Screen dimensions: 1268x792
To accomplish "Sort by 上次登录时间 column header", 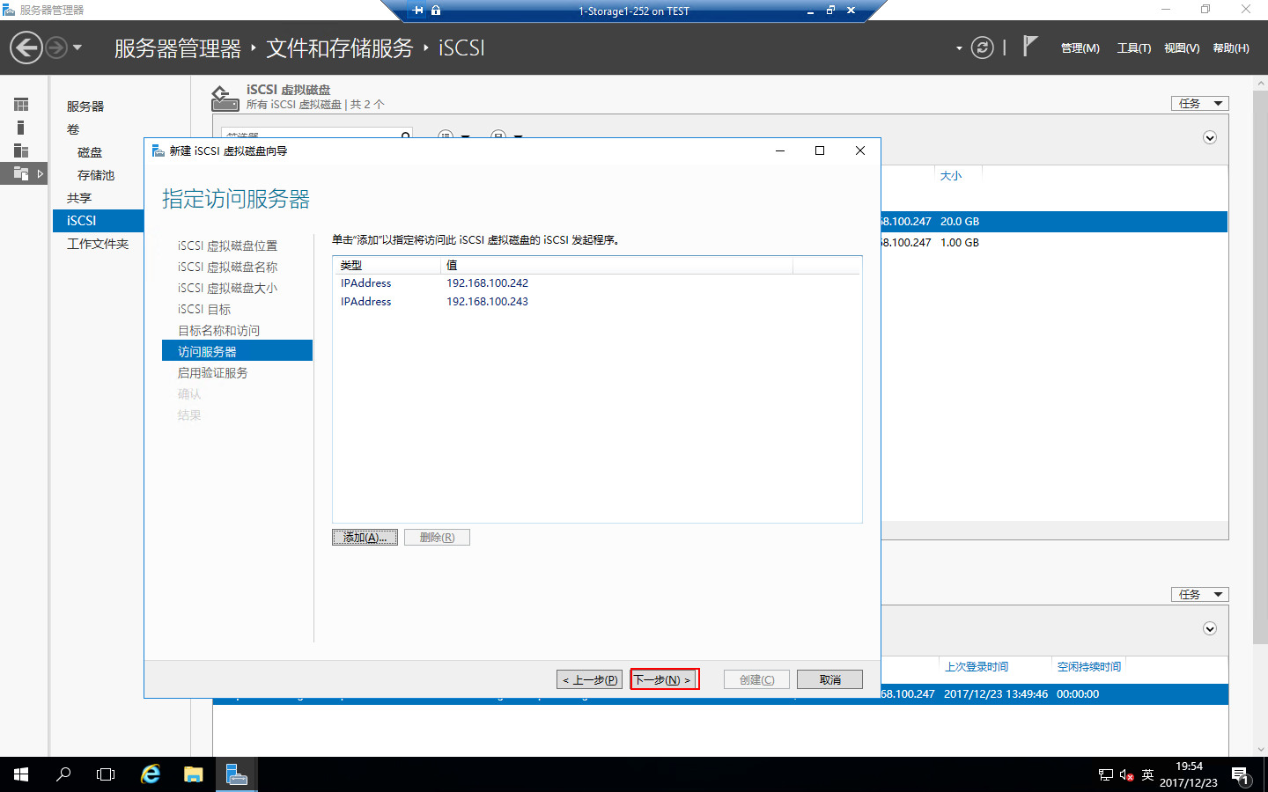I will click(x=977, y=667).
